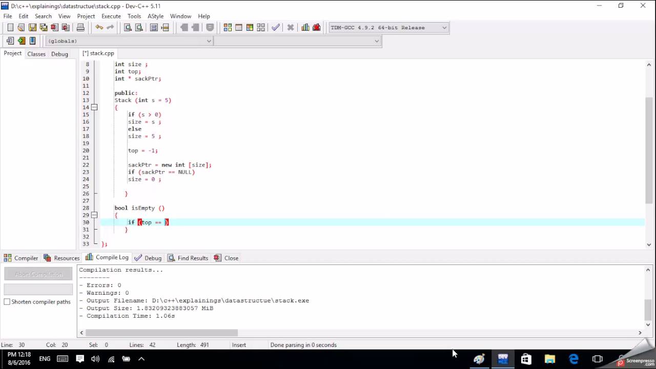
Task: Click the Find magnifier icon
Action: point(128,28)
